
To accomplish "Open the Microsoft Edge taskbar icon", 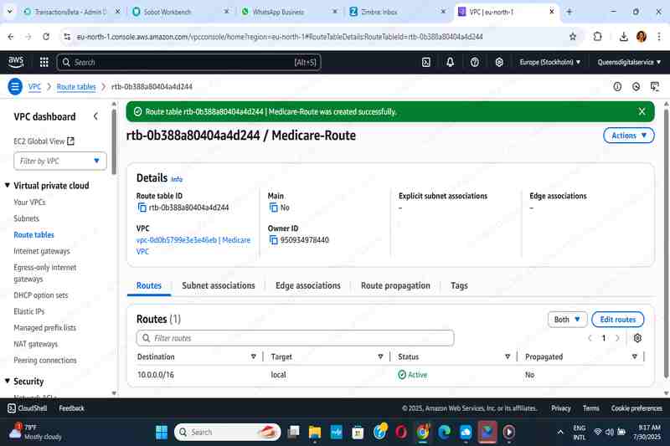I will [x=444, y=432].
